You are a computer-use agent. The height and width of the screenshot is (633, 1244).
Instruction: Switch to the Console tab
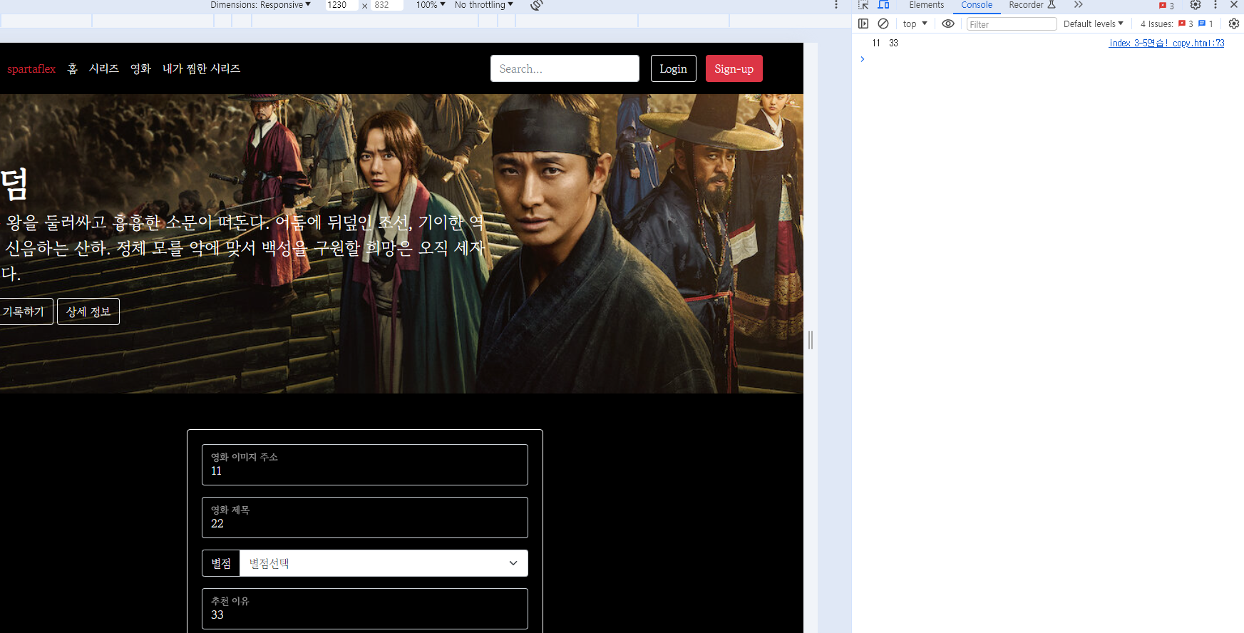(x=976, y=5)
